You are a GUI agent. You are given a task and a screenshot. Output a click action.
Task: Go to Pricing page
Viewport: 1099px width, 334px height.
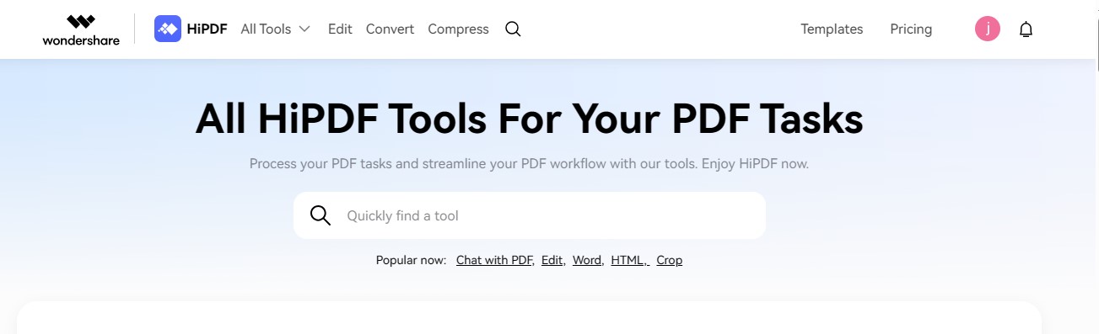[911, 29]
